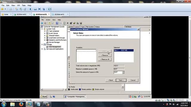Open the VMware File menu
This screenshot has width=191, height=107.
click(x=3, y=5)
